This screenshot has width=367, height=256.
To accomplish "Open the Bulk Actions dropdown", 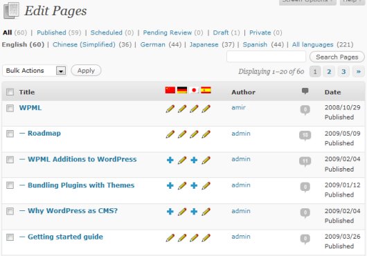I will [35, 71].
